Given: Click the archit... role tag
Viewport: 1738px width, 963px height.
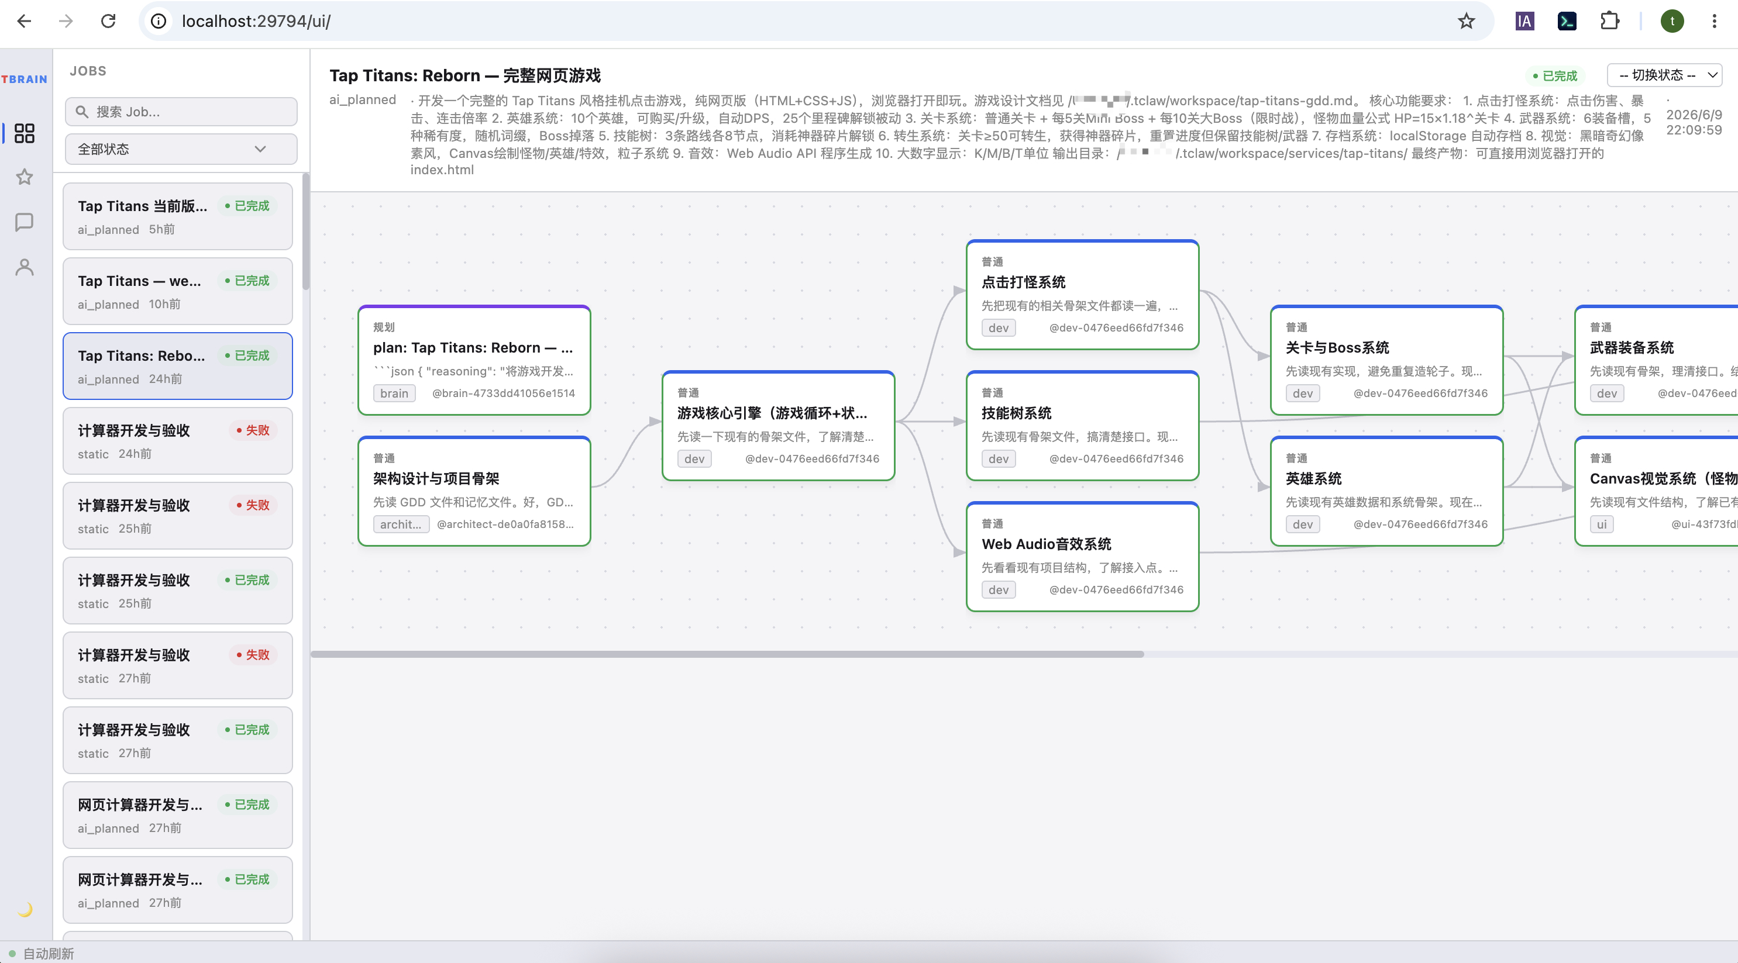Looking at the screenshot, I should (x=401, y=524).
